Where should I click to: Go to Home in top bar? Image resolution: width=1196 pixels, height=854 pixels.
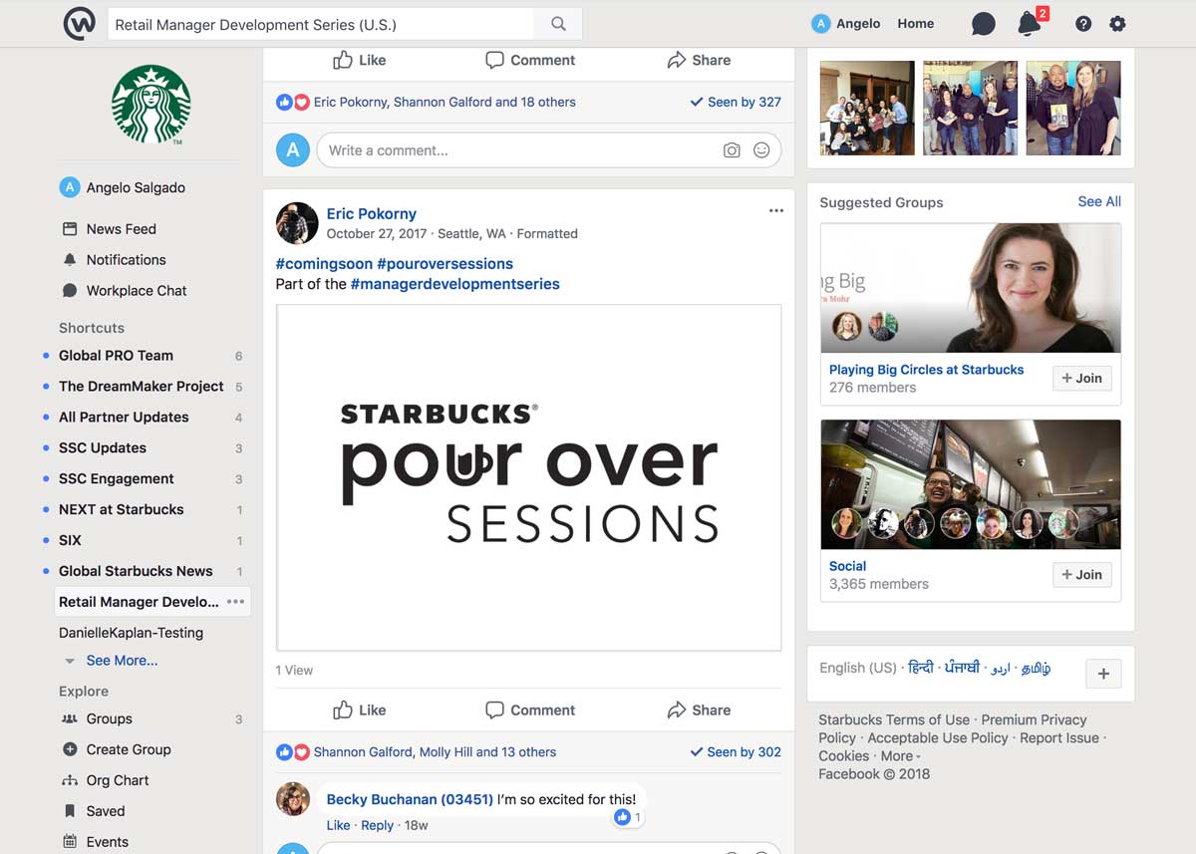point(915,24)
